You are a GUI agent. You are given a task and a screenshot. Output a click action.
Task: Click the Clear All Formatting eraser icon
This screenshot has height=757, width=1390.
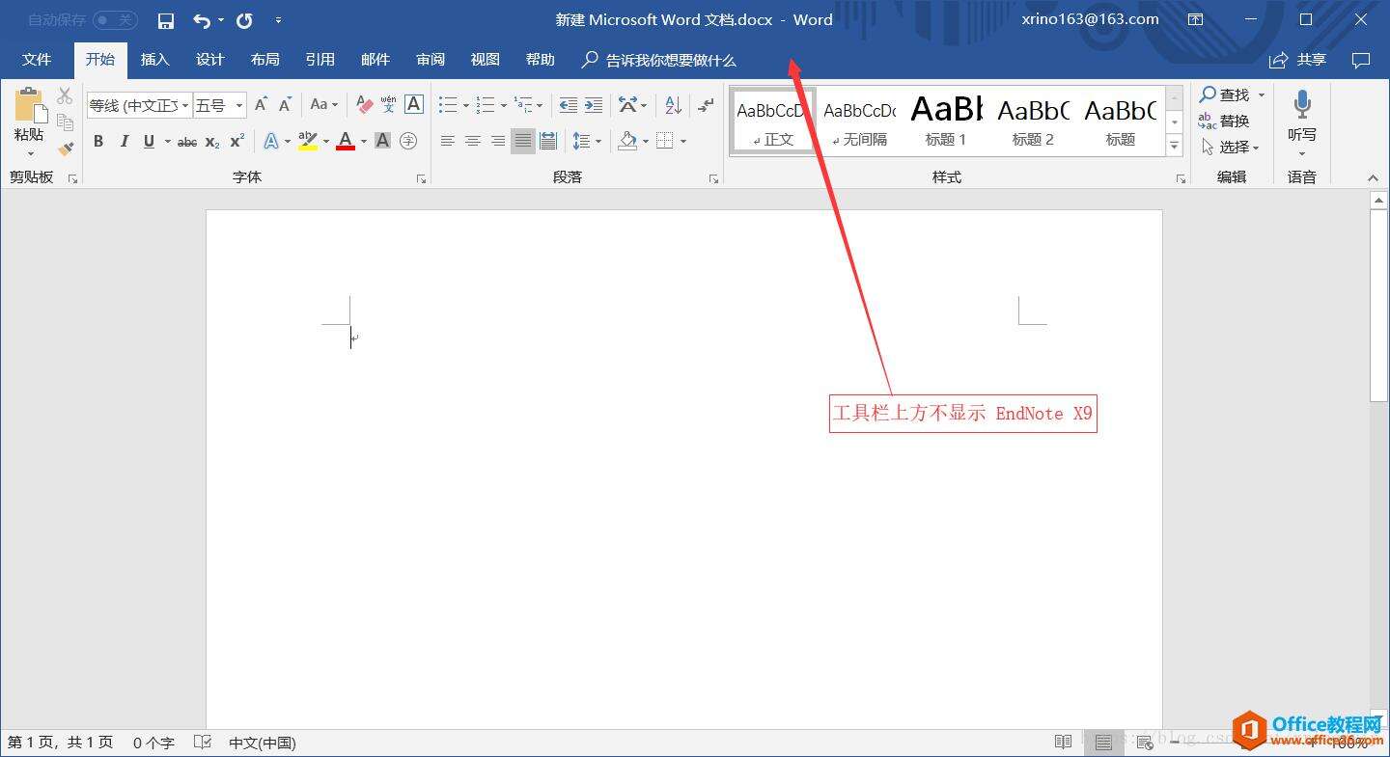tap(364, 104)
